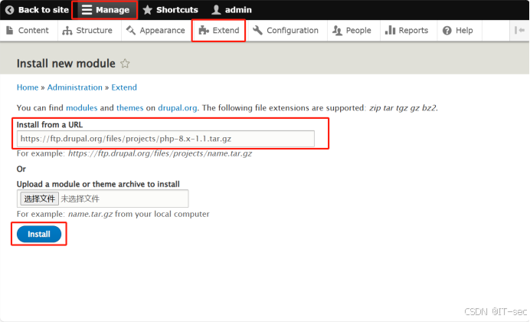Toggle toolbar orientation icon at right edge
The width and height of the screenshot is (530, 322).
tap(519, 31)
